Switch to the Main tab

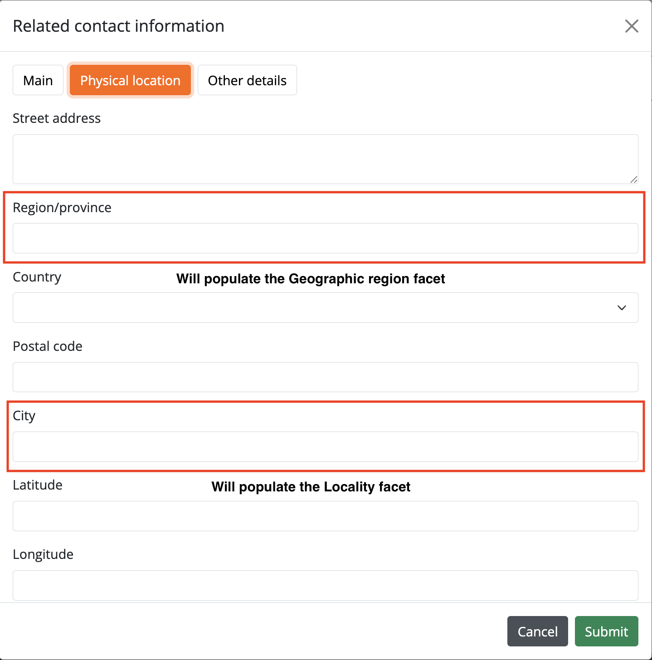click(x=38, y=80)
